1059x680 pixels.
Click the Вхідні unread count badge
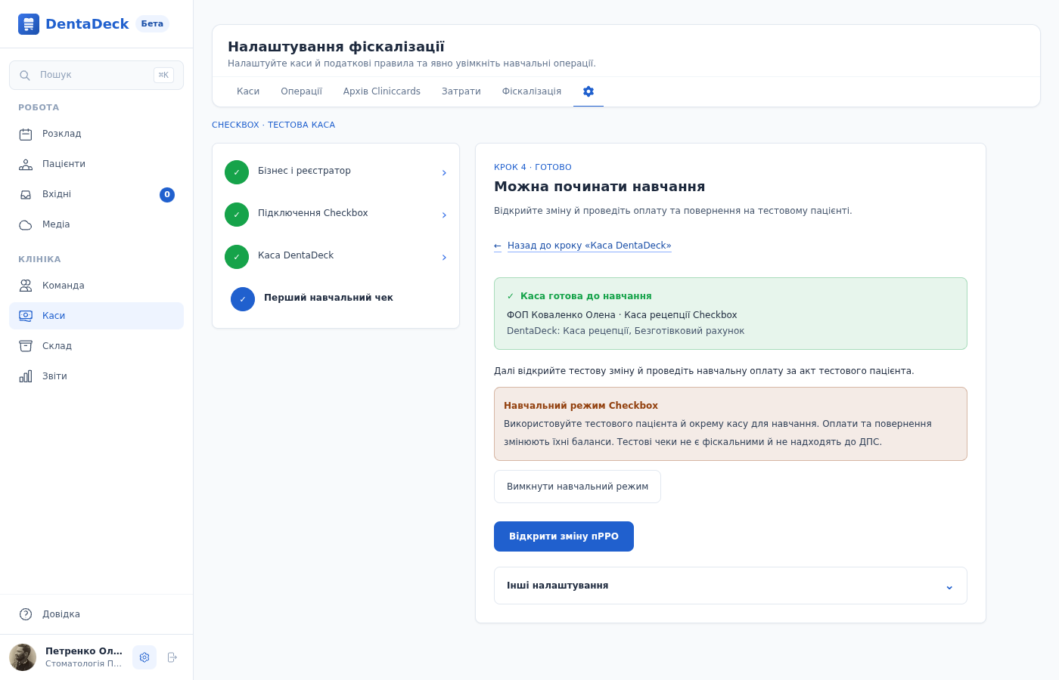[167, 195]
